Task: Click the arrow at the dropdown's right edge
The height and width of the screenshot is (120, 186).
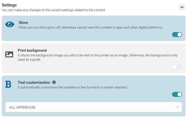Action: 178,107
